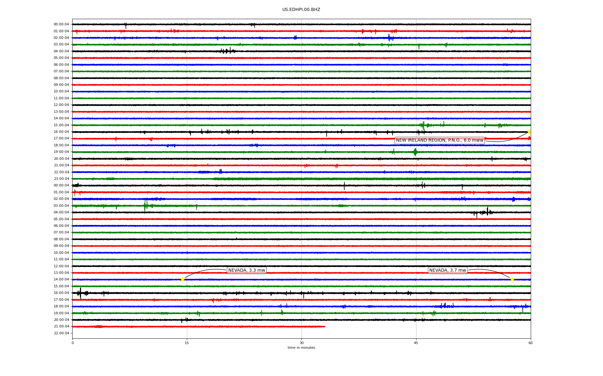Click the 45 minute x-axis tick label
Screen dimensions: 603x376
point(416,343)
